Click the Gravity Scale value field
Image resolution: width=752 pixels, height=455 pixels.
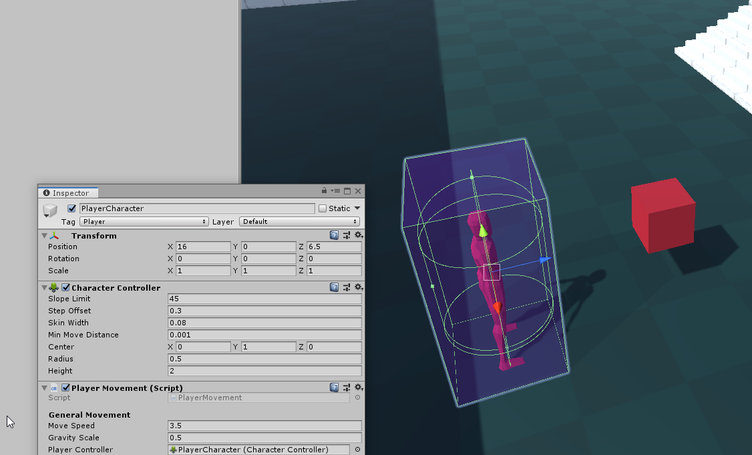click(x=264, y=438)
